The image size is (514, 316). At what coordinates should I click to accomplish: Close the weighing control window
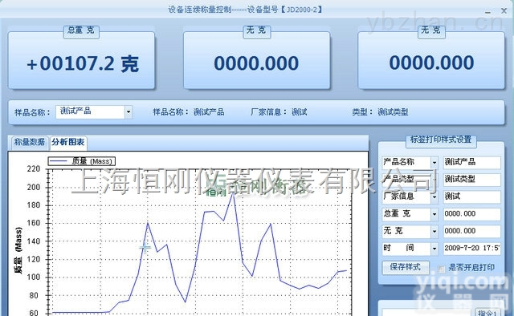504,10
